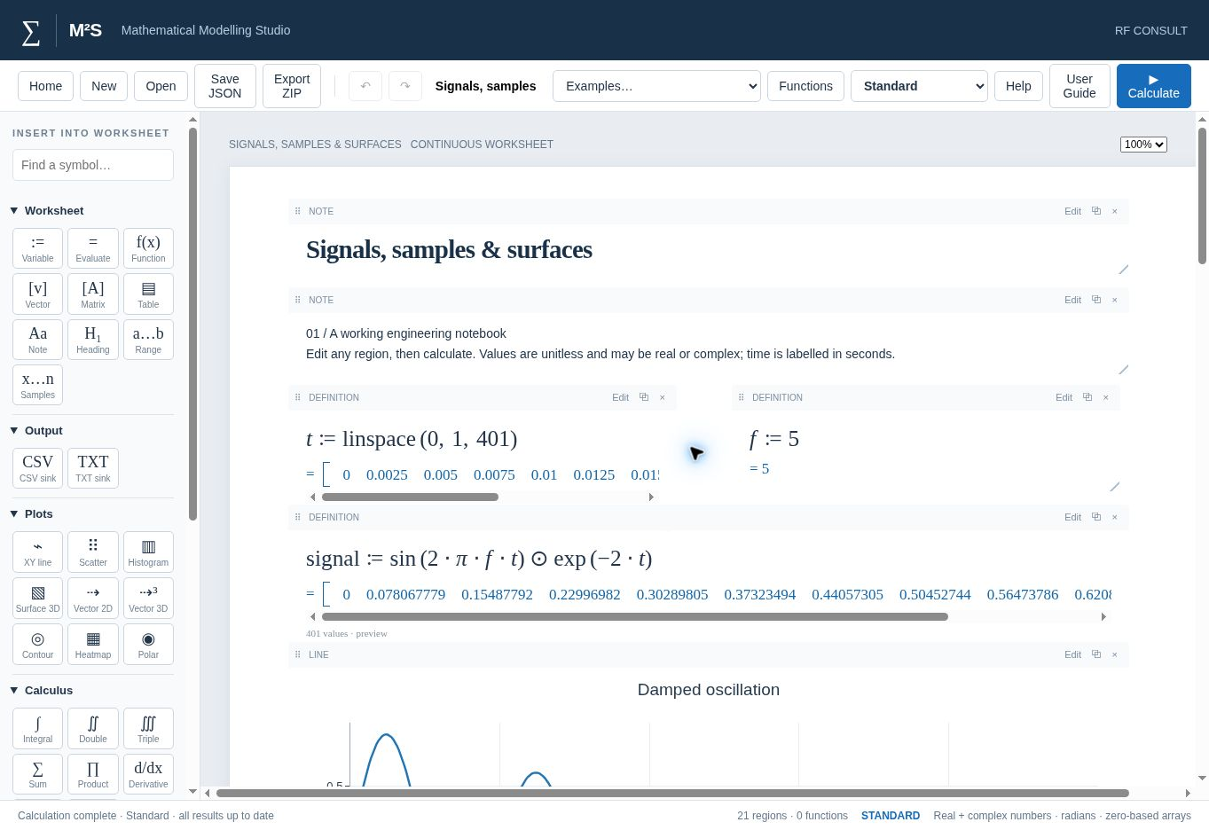Open the 100% zoom dropdown
The width and height of the screenshot is (1209, 830).
point(1143,145)
